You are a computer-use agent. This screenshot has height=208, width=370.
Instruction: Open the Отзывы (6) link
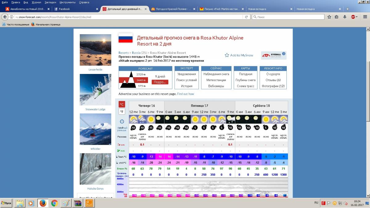pos(273,80)
